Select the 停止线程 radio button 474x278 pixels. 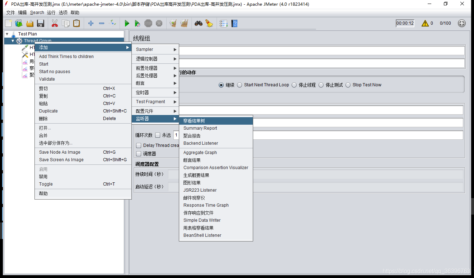tap(294, 85)
